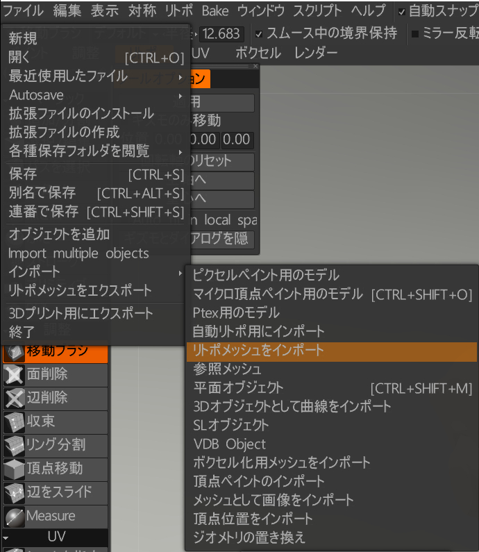Expand the Autosave submenu

(x=96, y=95)
